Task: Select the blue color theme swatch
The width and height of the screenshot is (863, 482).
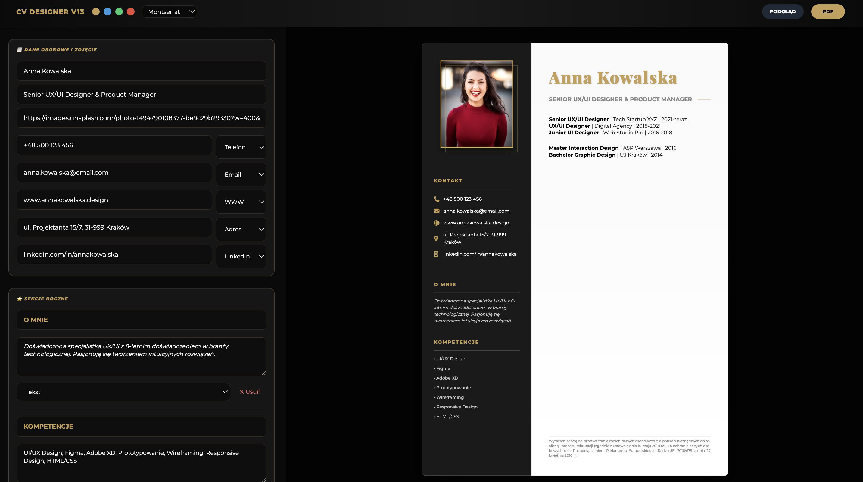Action: pyautogui.click(x=107, y=12)
